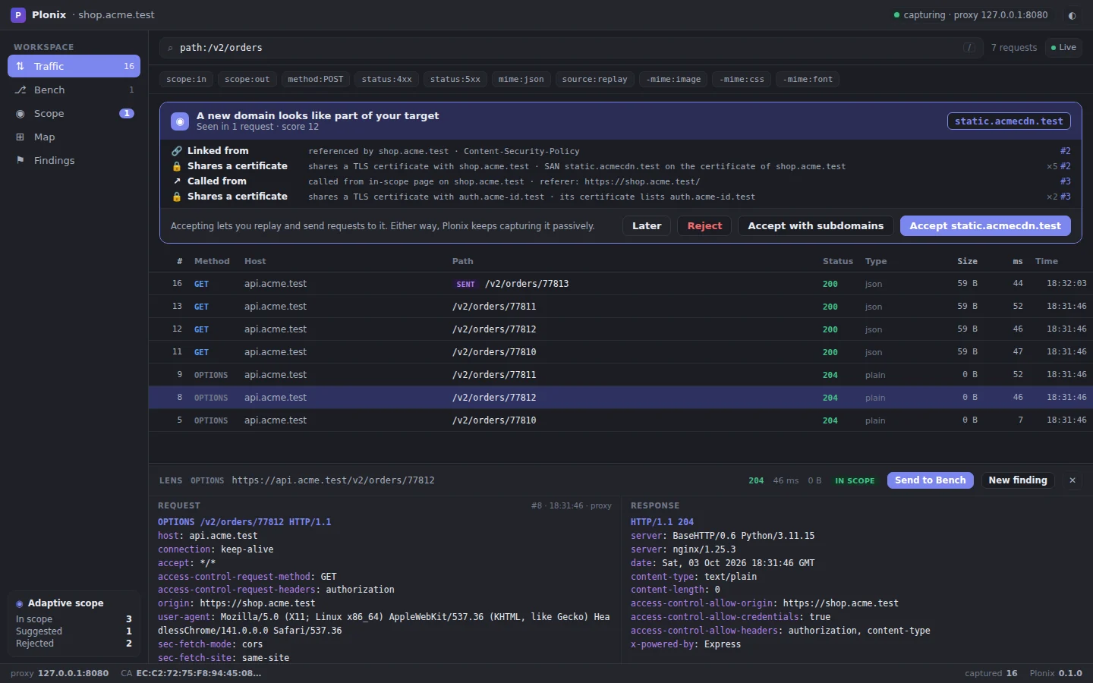Sort by the Size column header
Image resolution: width=1093 pixels, height=683 pixels.
[x=967, y=261]
